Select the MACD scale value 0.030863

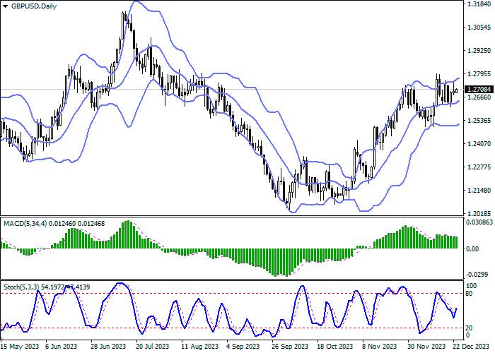[479, 222]
